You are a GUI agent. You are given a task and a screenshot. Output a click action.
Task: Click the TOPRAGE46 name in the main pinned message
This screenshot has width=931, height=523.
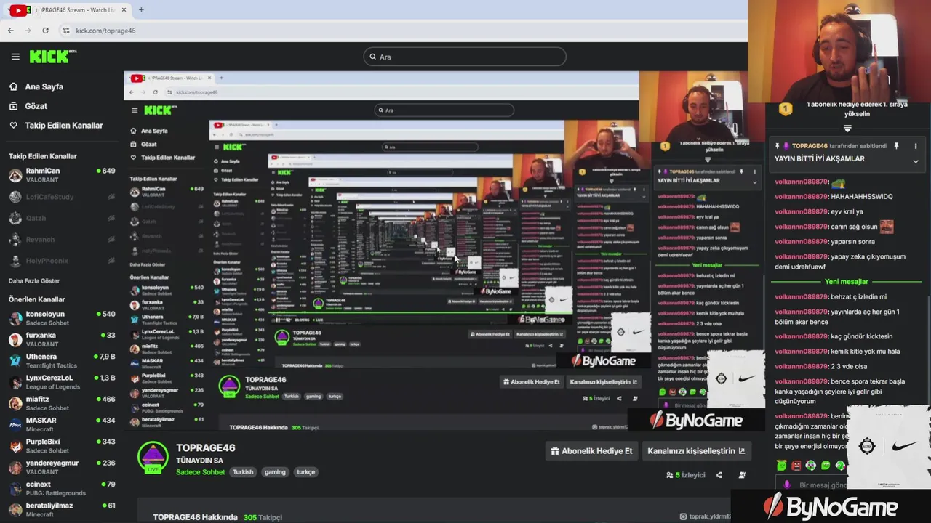pos(810,146)
